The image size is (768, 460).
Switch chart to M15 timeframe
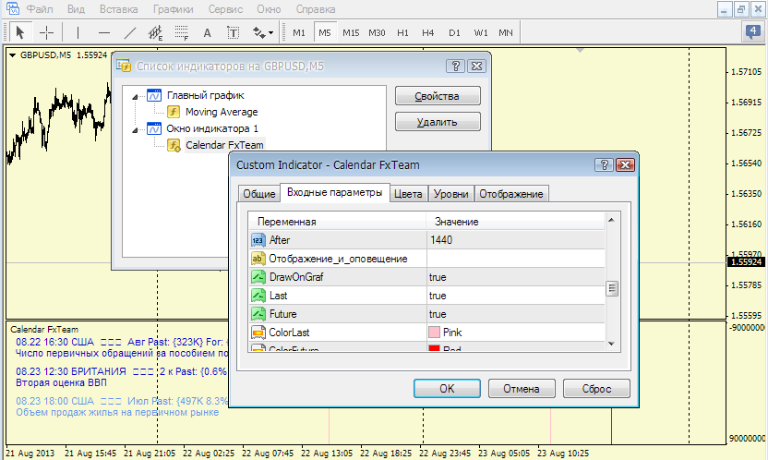(351, 32)
